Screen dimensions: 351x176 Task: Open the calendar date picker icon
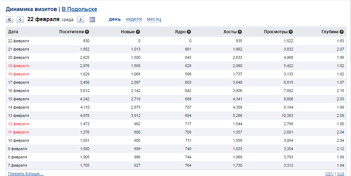coord(92,19)
